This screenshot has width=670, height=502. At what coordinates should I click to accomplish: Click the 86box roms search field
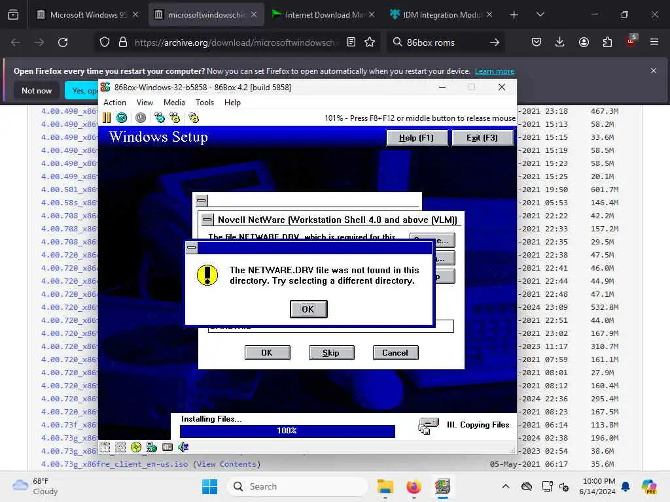444,42
